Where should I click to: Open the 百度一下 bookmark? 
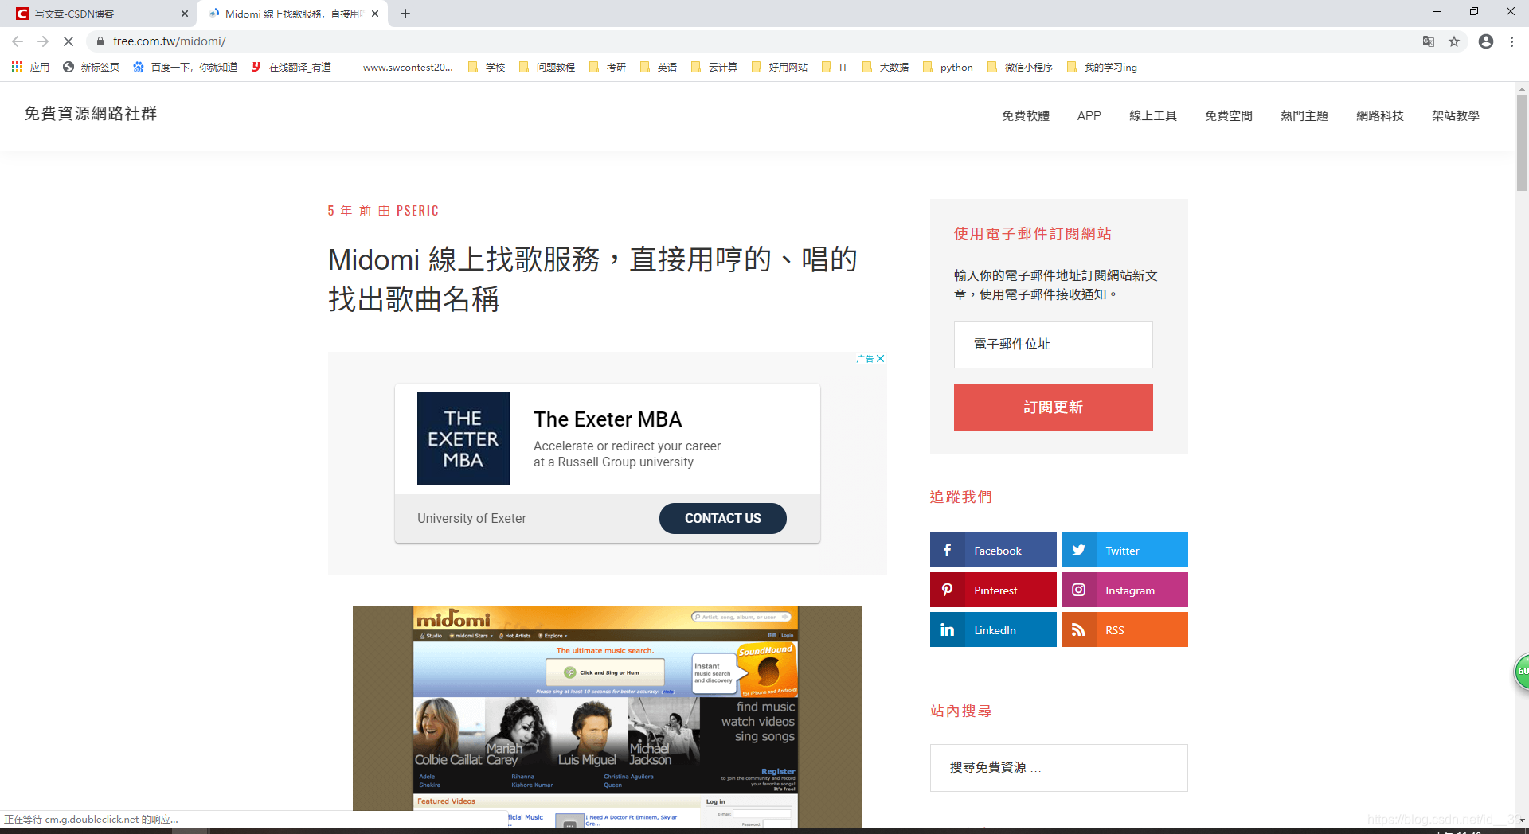click(185, 68)
